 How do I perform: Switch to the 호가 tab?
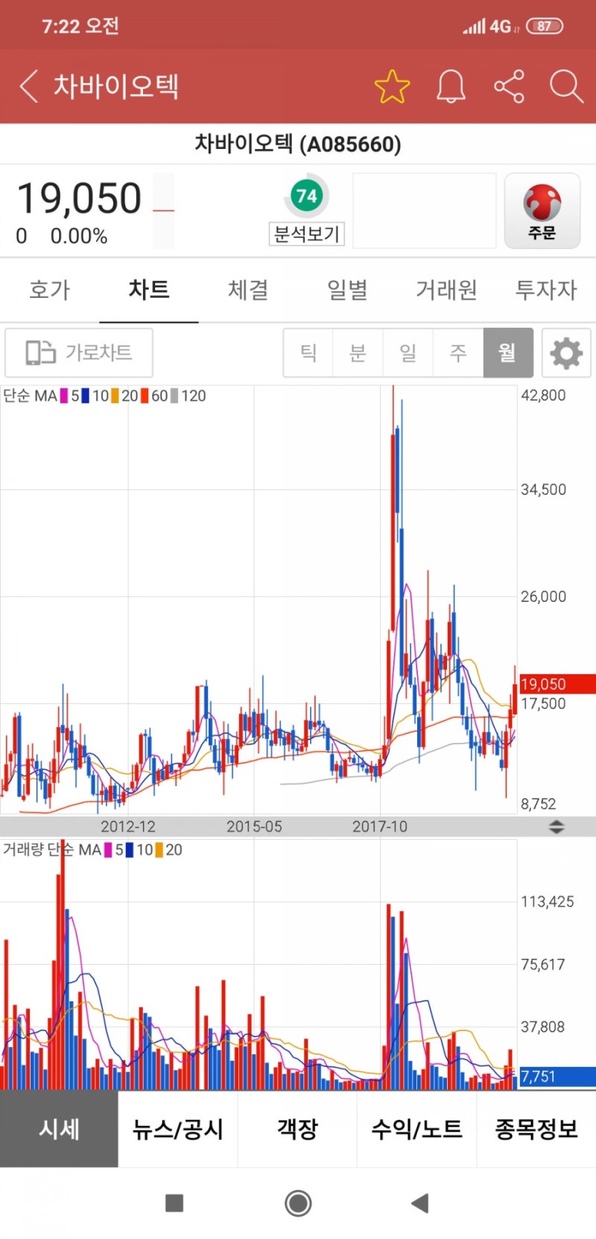(50, 290)
